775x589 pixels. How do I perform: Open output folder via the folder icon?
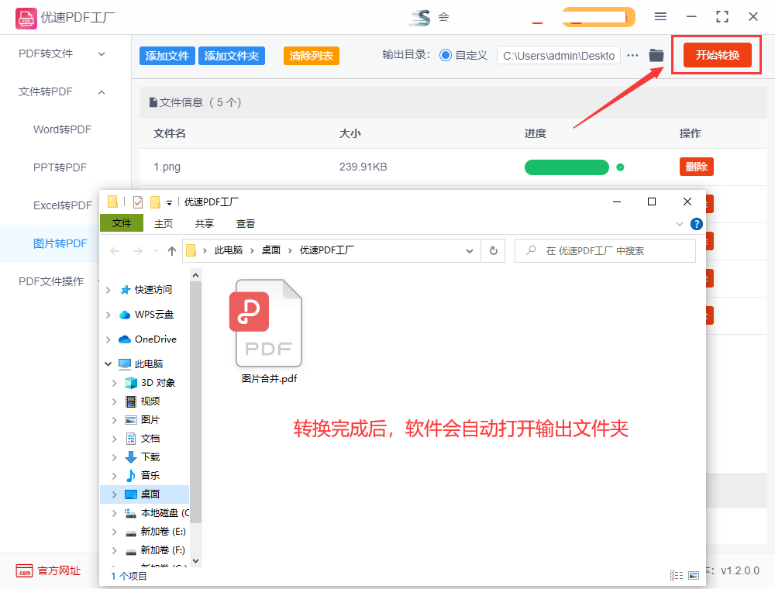pos(656,55)
